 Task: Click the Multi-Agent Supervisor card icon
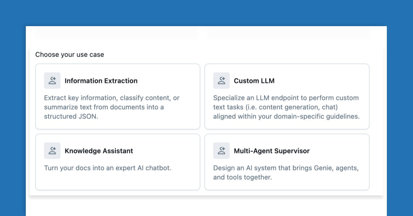click(222, 151)
